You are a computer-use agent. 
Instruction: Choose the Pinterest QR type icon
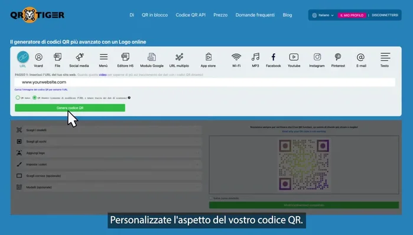(x=338, y=57)
